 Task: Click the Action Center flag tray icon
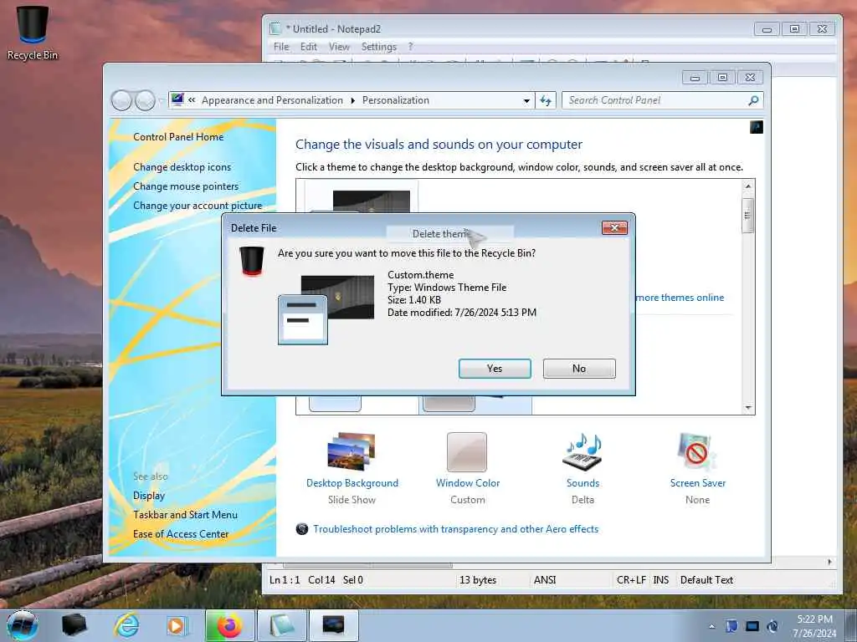pos(731,626)
